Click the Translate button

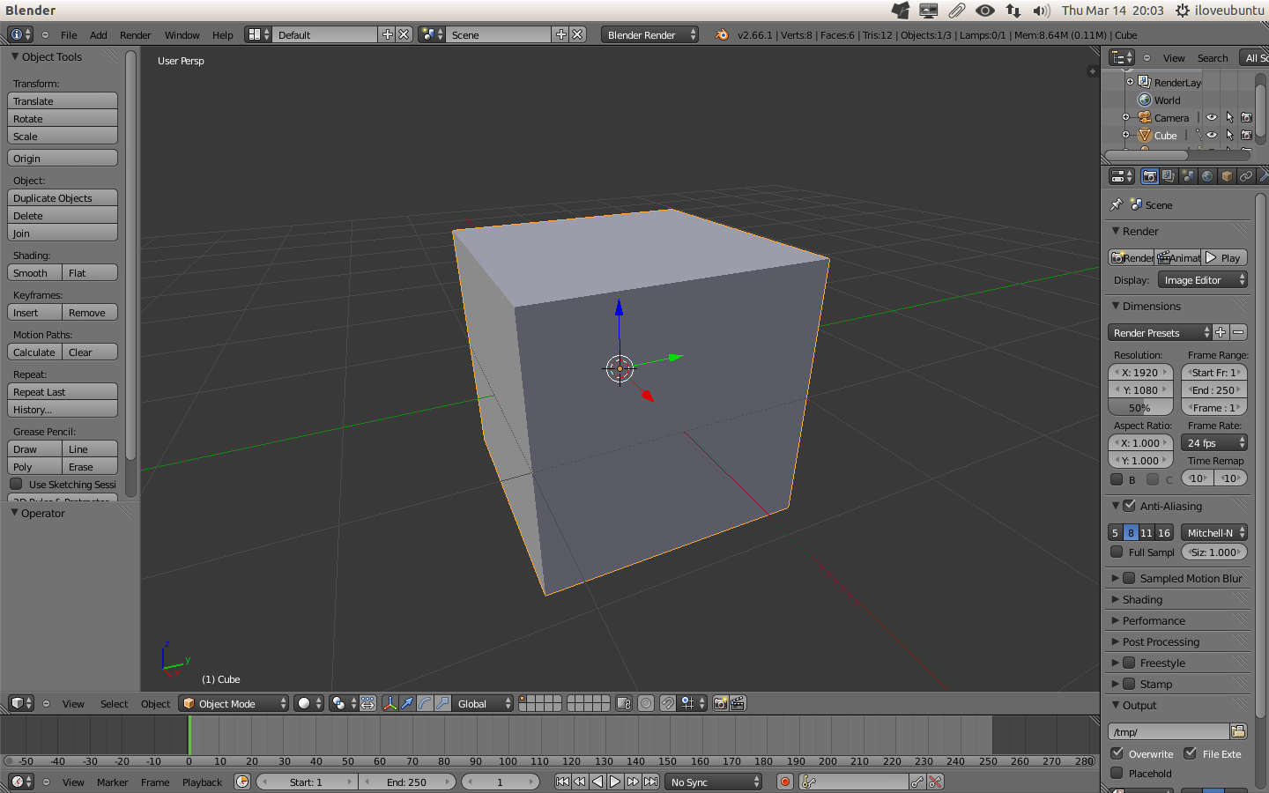(x=63, y=101)
